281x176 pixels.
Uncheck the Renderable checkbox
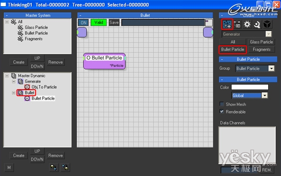tap(222, 112)
